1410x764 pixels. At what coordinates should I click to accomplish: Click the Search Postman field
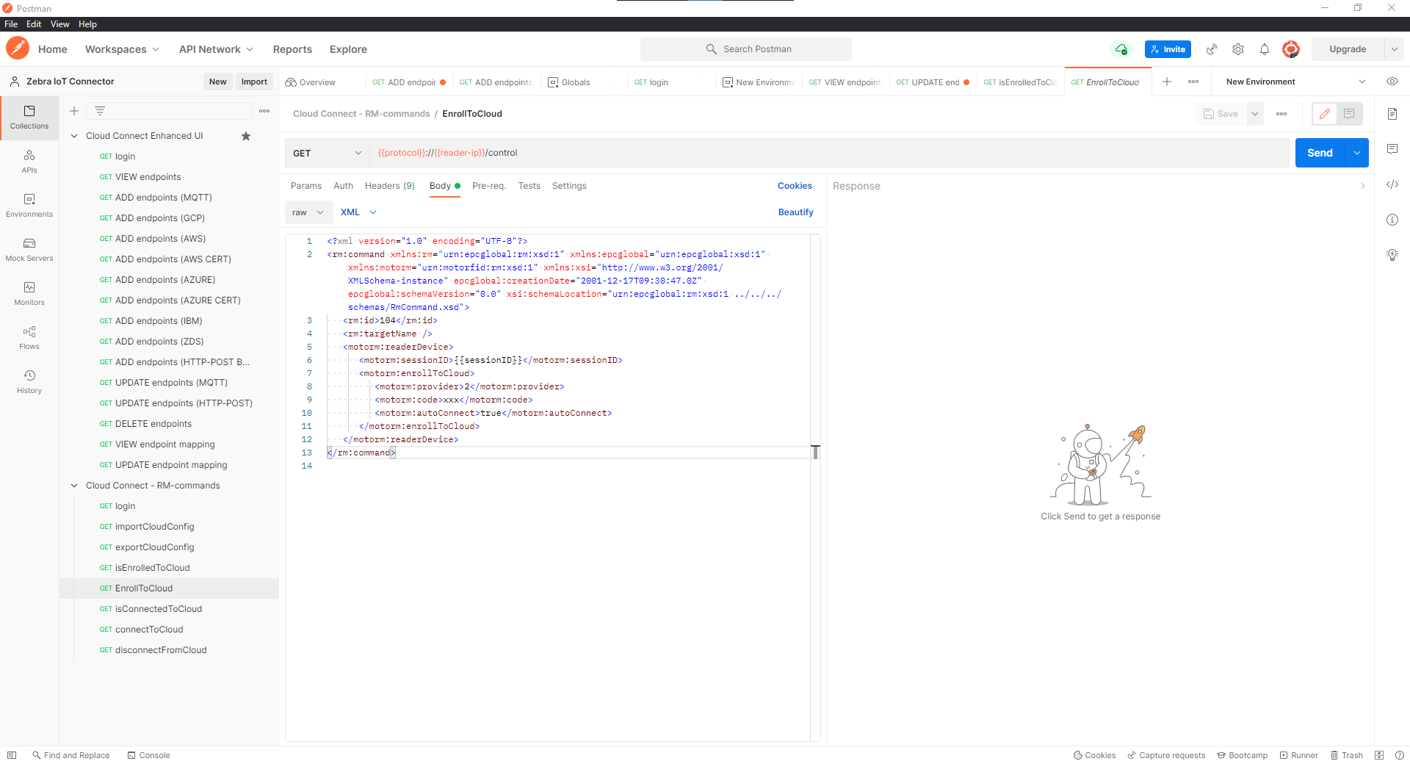click(746, 49)
